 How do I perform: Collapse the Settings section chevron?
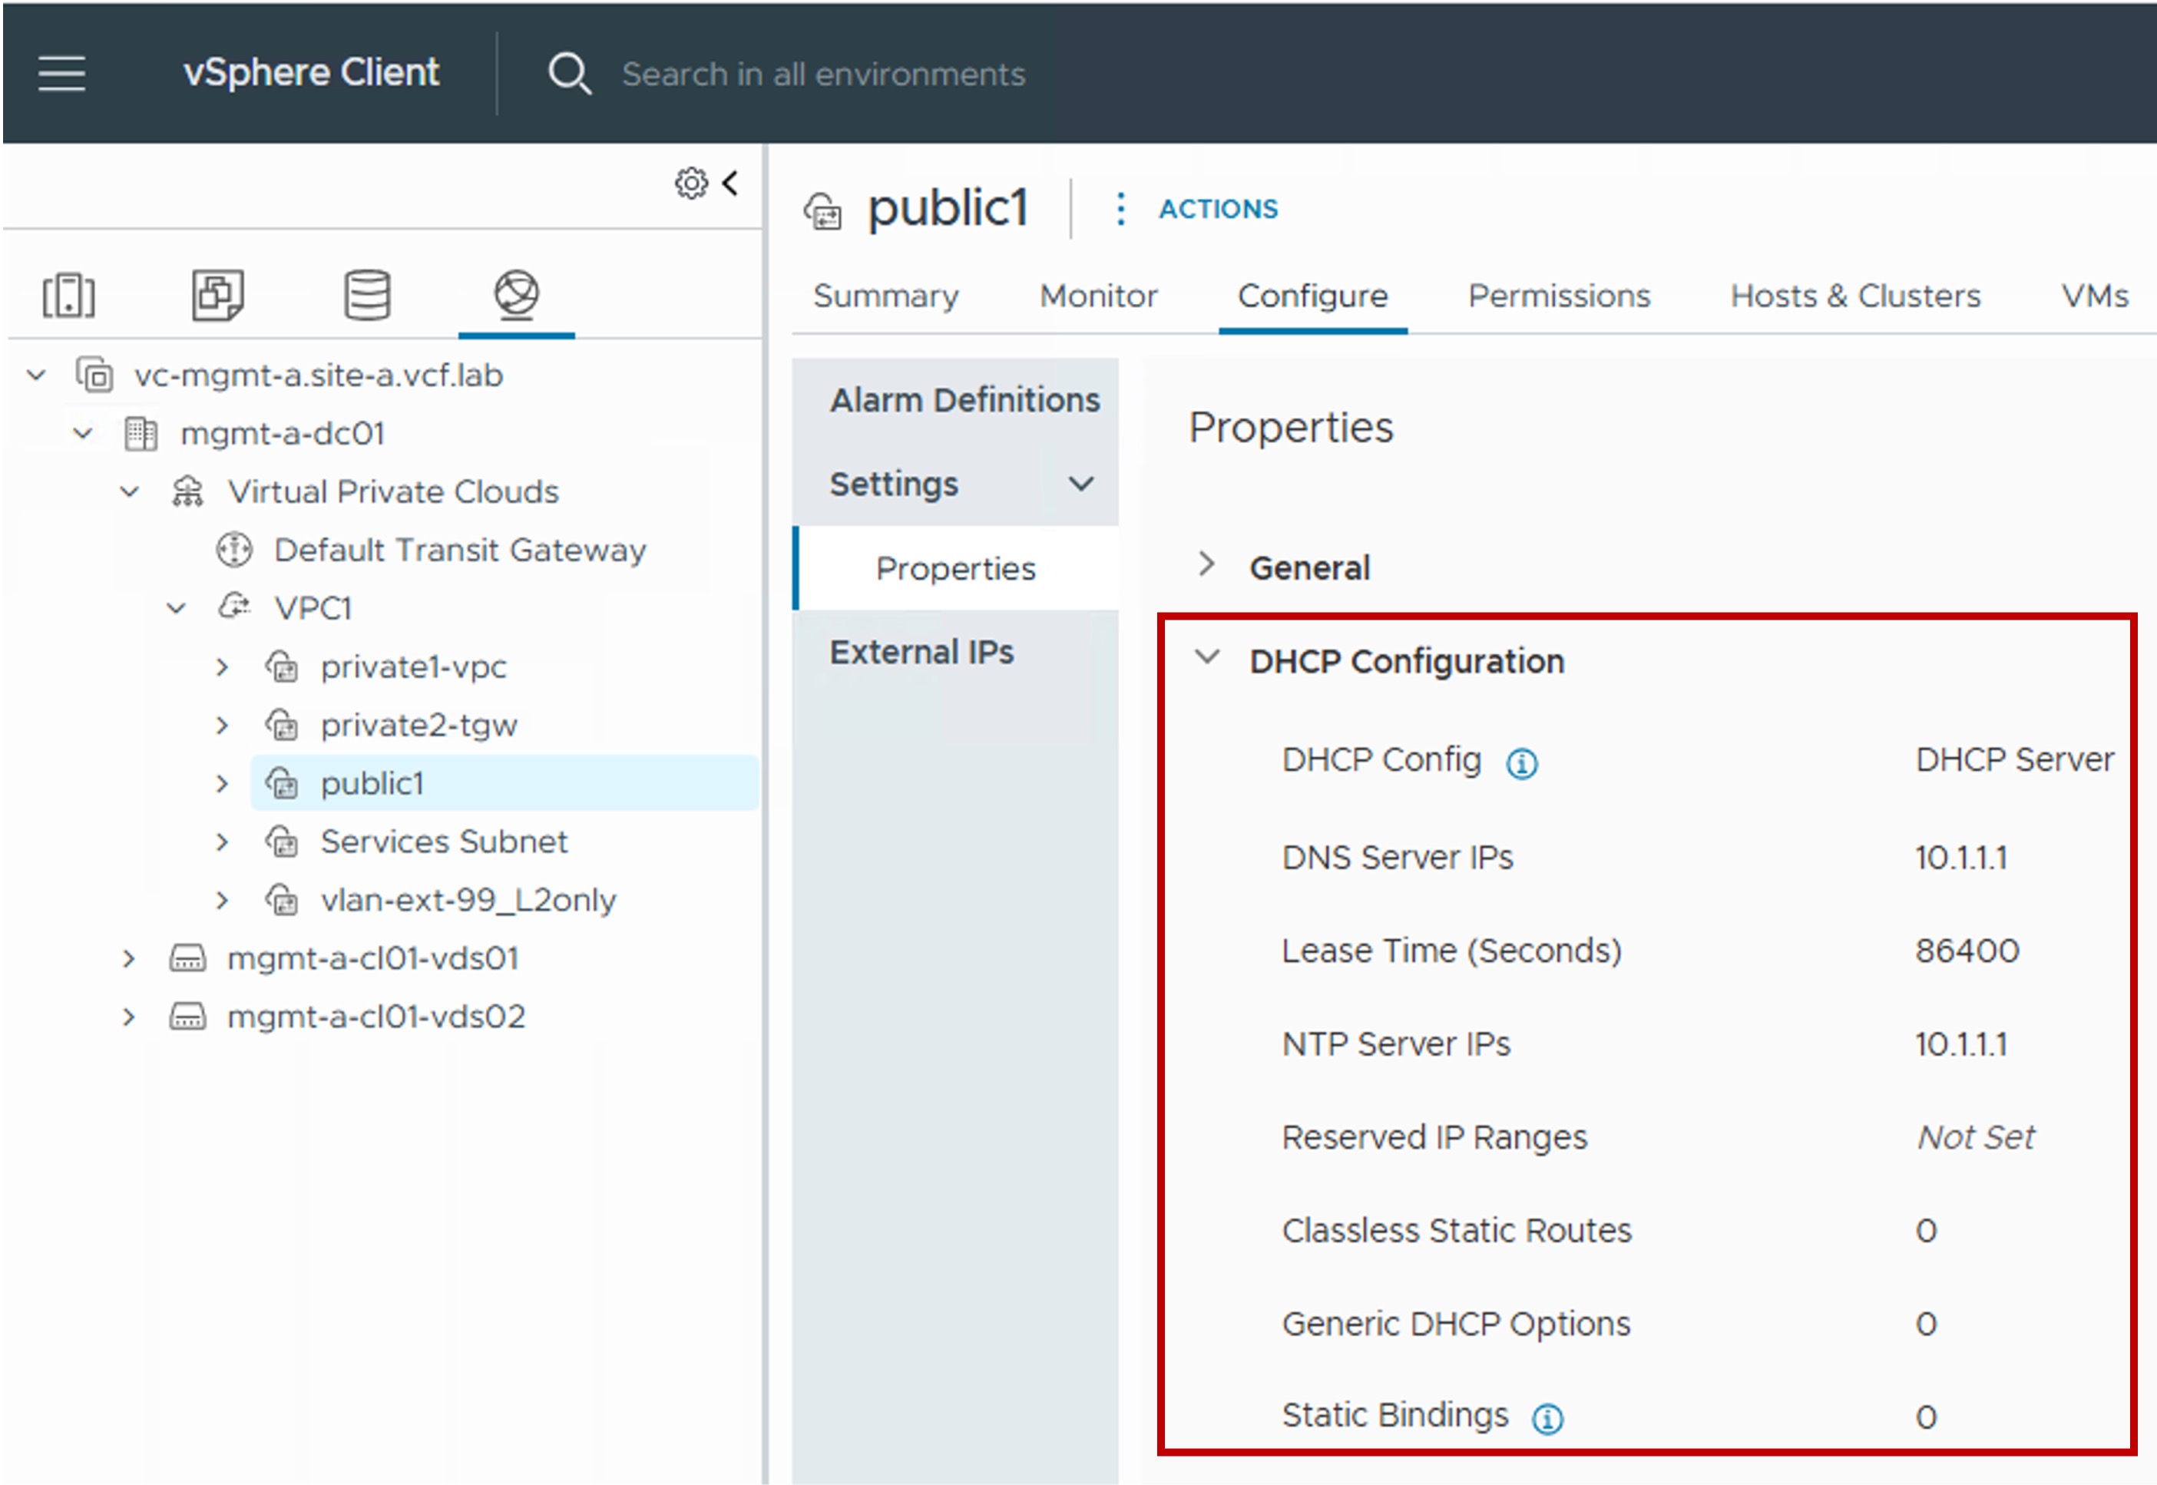click(1080, 484)
